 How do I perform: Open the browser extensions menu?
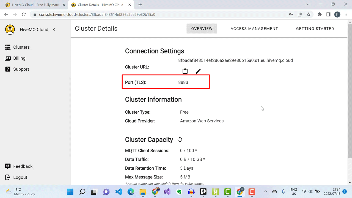tap(320, 15)
